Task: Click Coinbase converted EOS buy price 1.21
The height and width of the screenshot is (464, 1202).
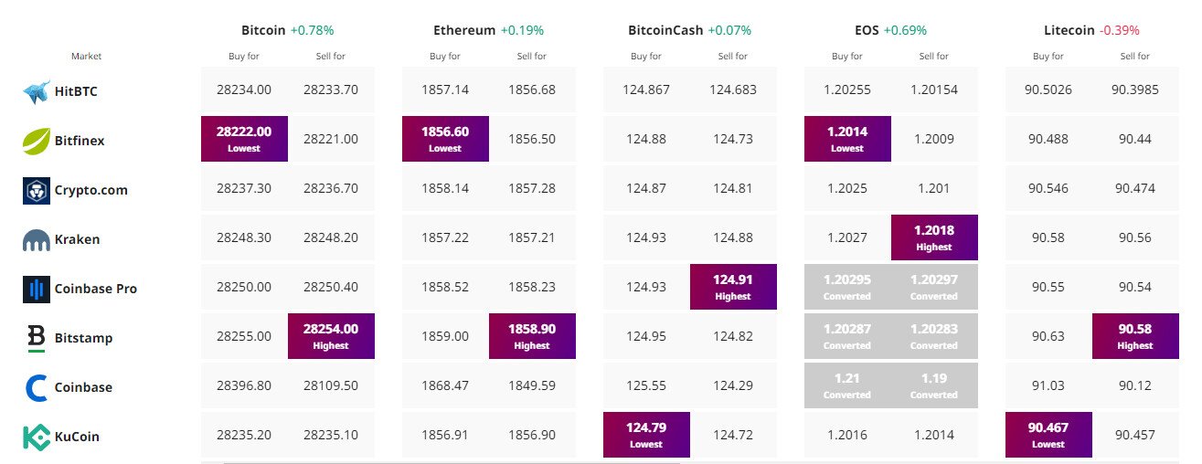Action: tap(847, 385)
